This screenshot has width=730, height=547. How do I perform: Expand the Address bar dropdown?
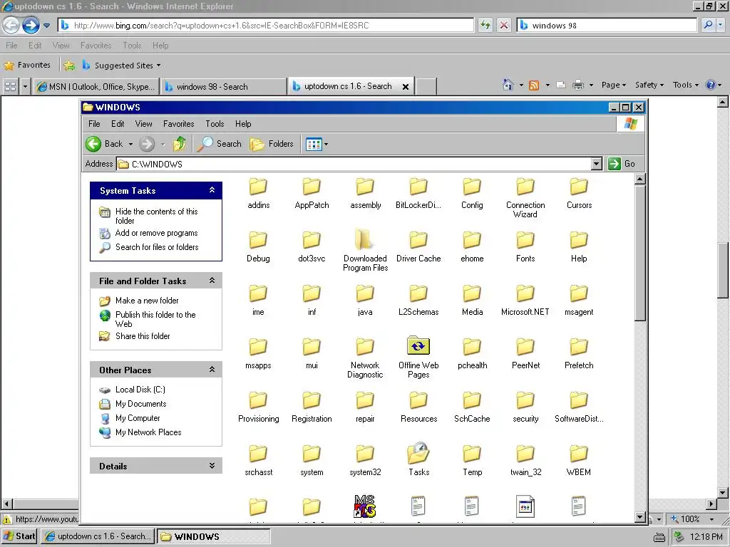[597, 164]
